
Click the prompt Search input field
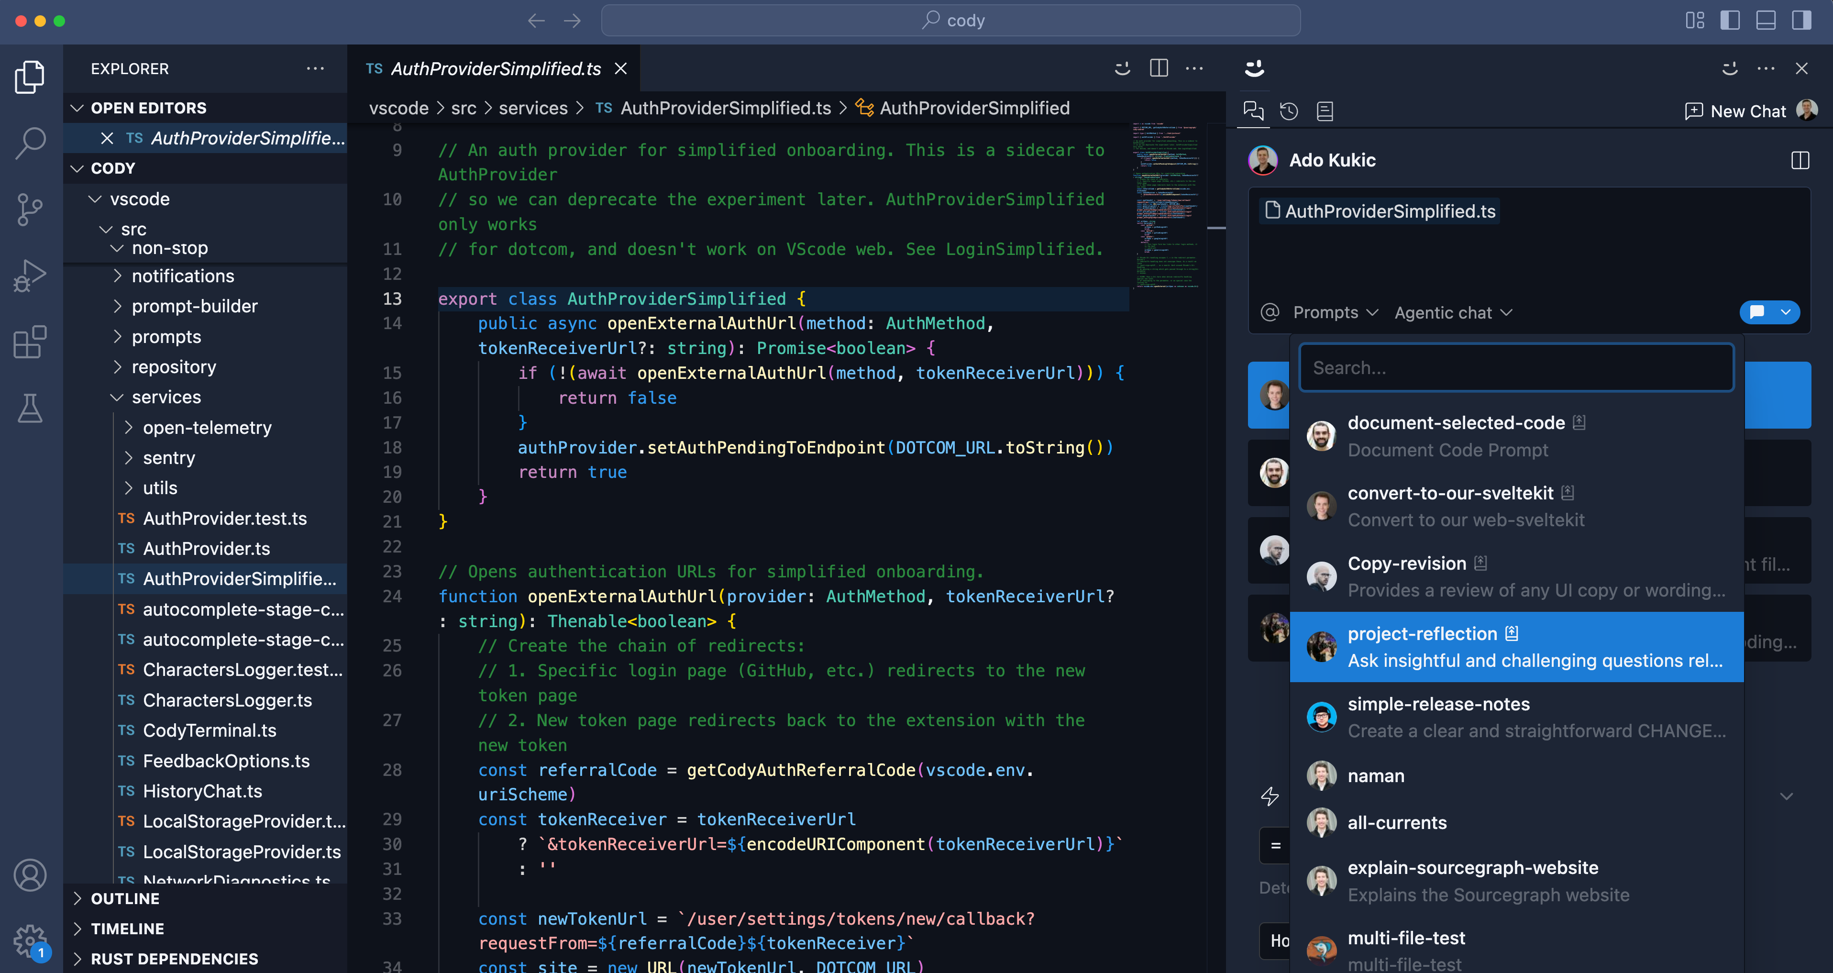click(x=1516, y=367)
